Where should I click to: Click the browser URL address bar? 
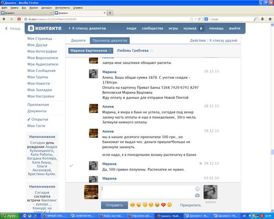(108, 19)
